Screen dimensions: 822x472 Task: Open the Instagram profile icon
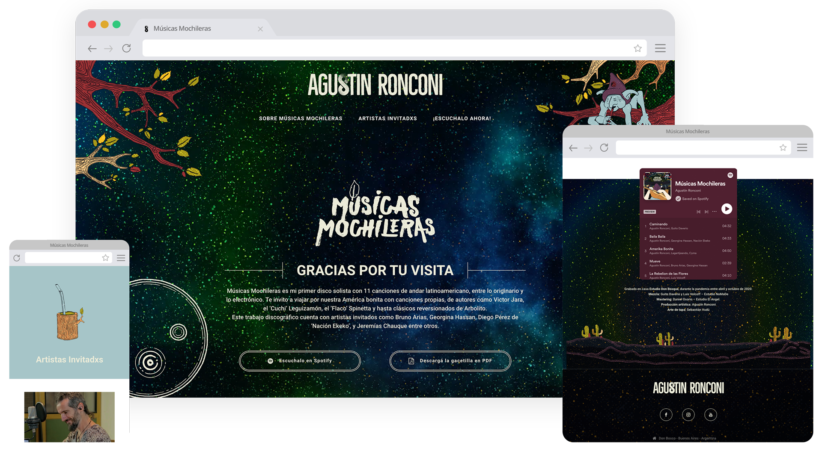pyautogui.click(x=688, y=415)
